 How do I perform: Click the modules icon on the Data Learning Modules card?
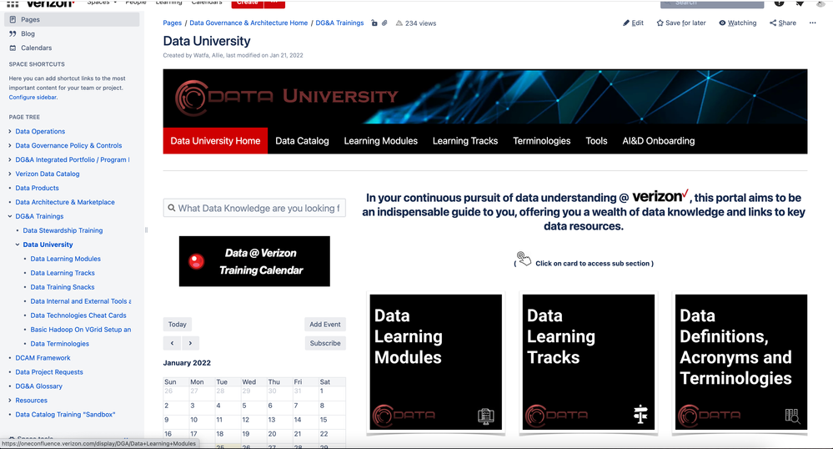click(x=485, y=416)
